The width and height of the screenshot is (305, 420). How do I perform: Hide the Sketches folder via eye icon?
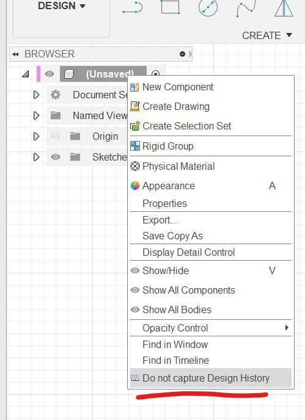pyautogui.click(x=56, y=157)
